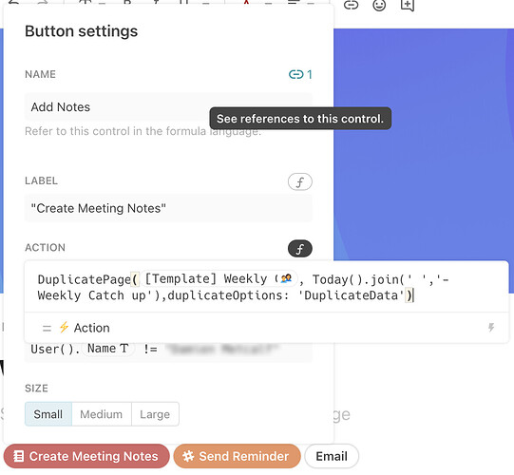
Task: Click the grey lightning bolt in formula result bar
Action: coord(491,327)
